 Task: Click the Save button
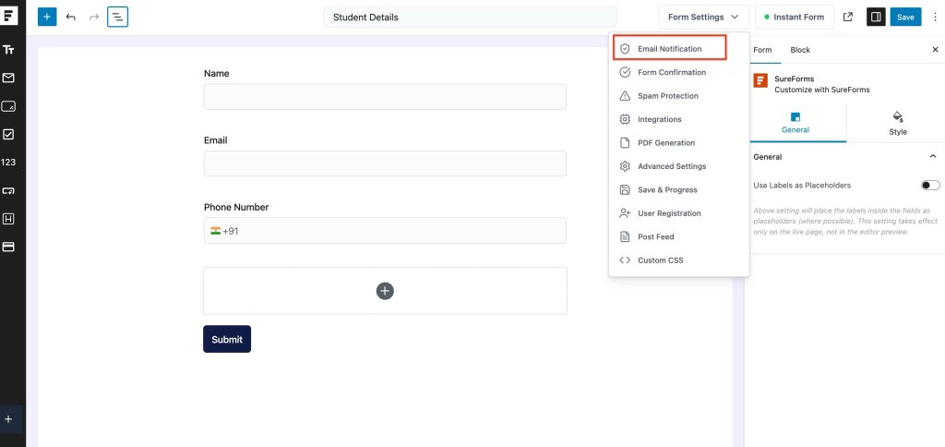905,17
